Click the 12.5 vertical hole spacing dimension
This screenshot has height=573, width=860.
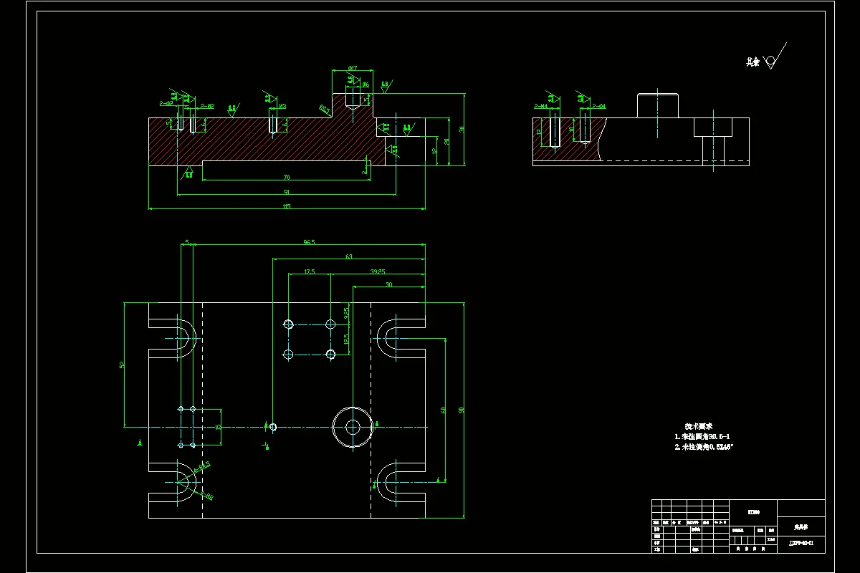346,339
